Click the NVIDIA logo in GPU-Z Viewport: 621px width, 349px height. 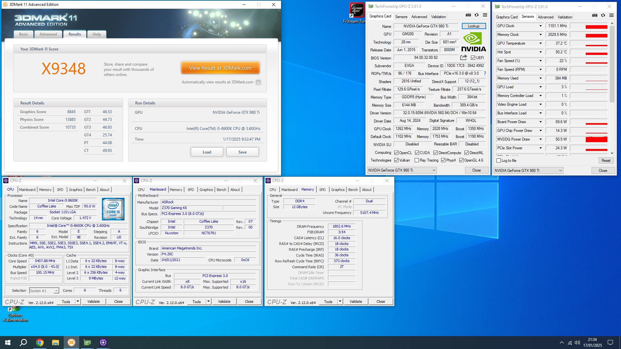pos(474,43)
